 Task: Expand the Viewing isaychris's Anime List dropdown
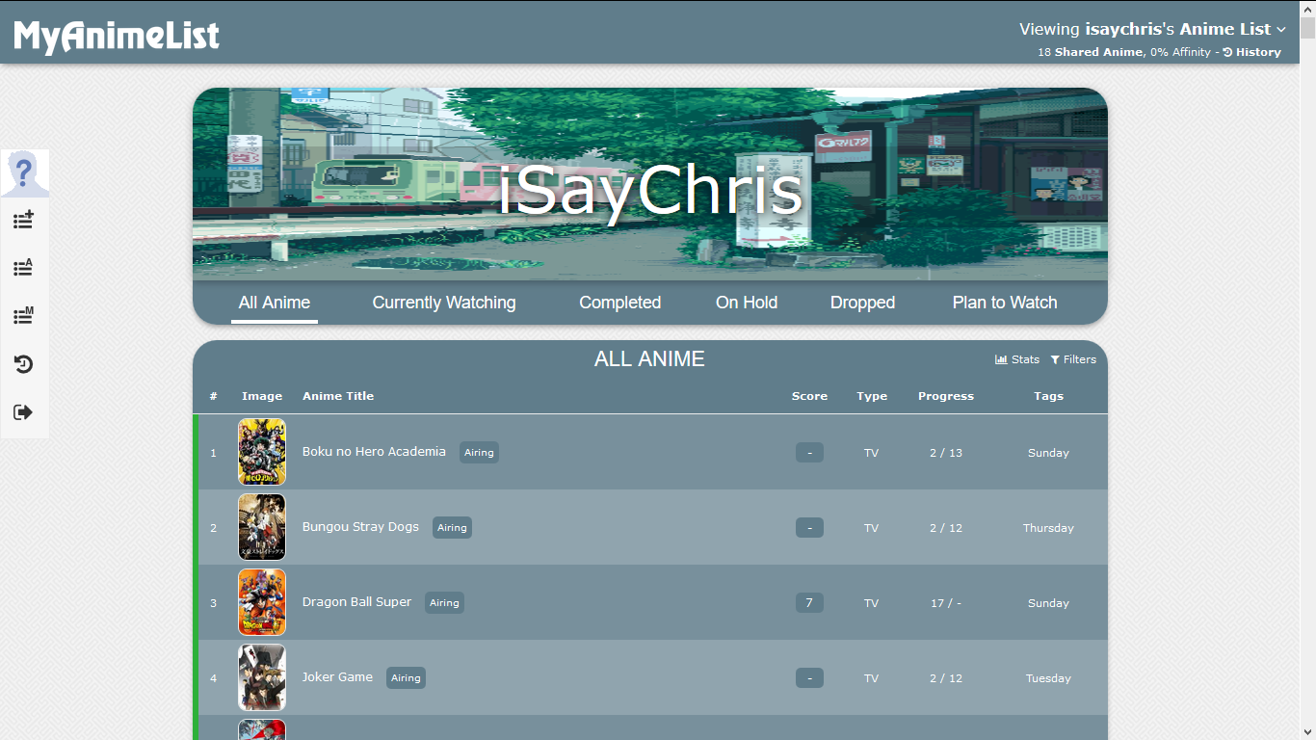pyautogui.click(x=1152, y=30)
